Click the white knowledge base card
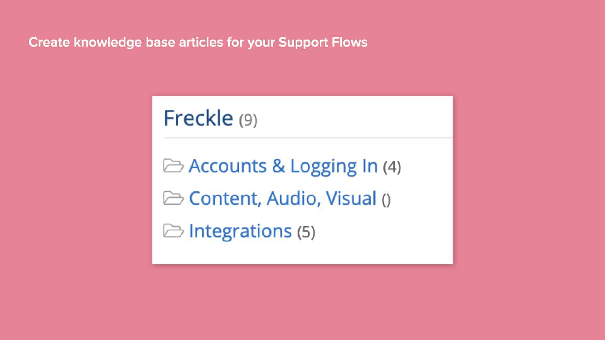The width and height of the screenshot is (605, 340). tap(302, 249)
